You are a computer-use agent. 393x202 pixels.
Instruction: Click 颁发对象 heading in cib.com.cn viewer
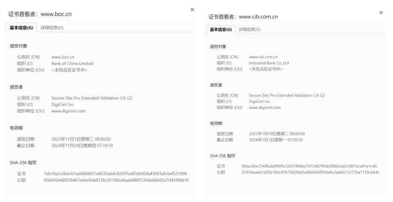pos(218,47)
